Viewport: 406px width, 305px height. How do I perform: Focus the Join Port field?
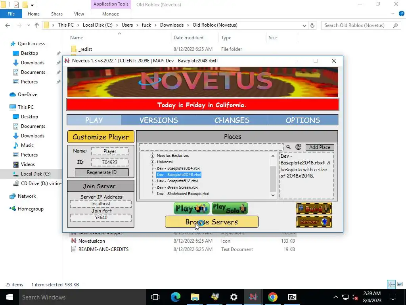101,218
